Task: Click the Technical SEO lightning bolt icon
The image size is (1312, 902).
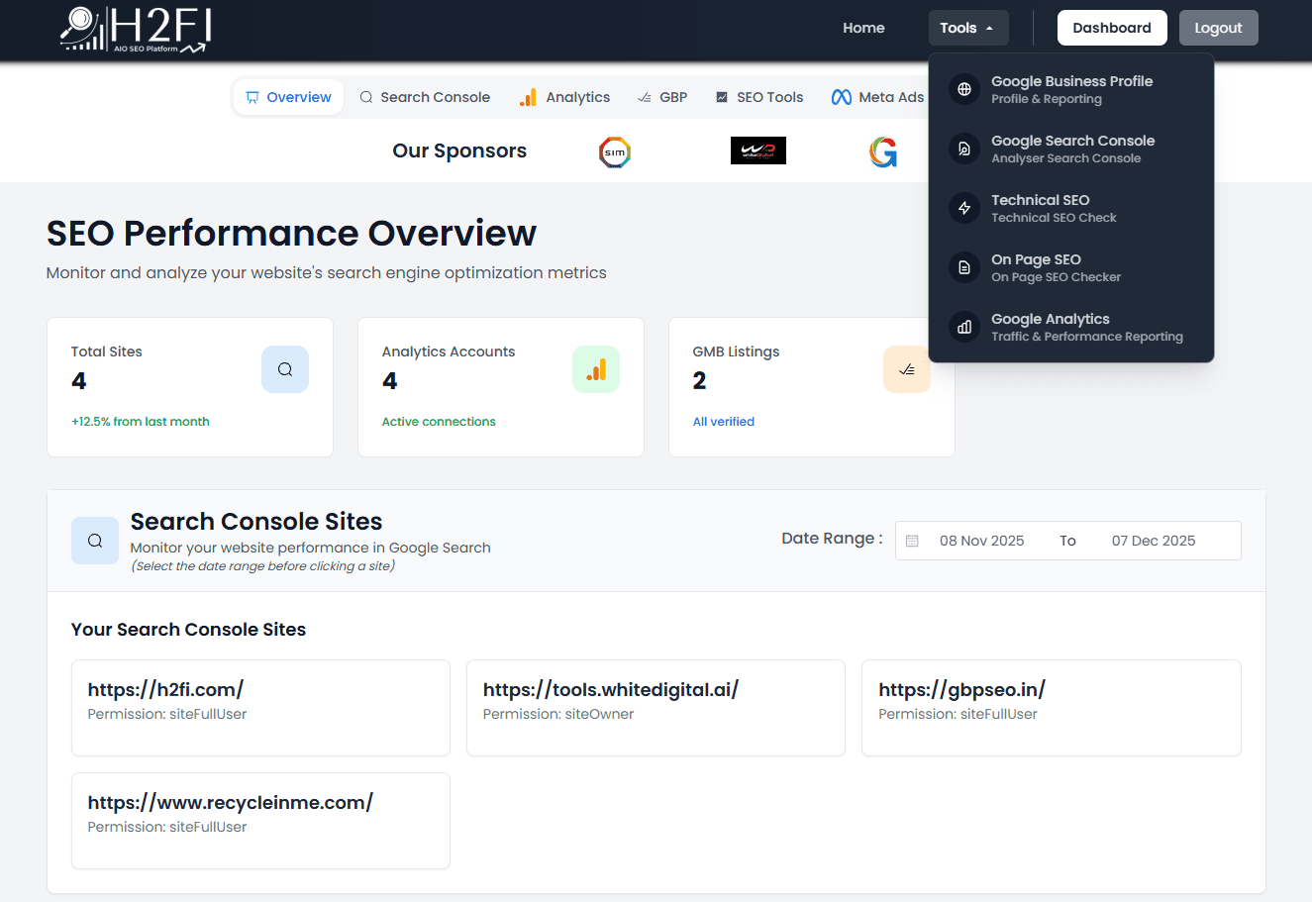Action: [963, 208]
